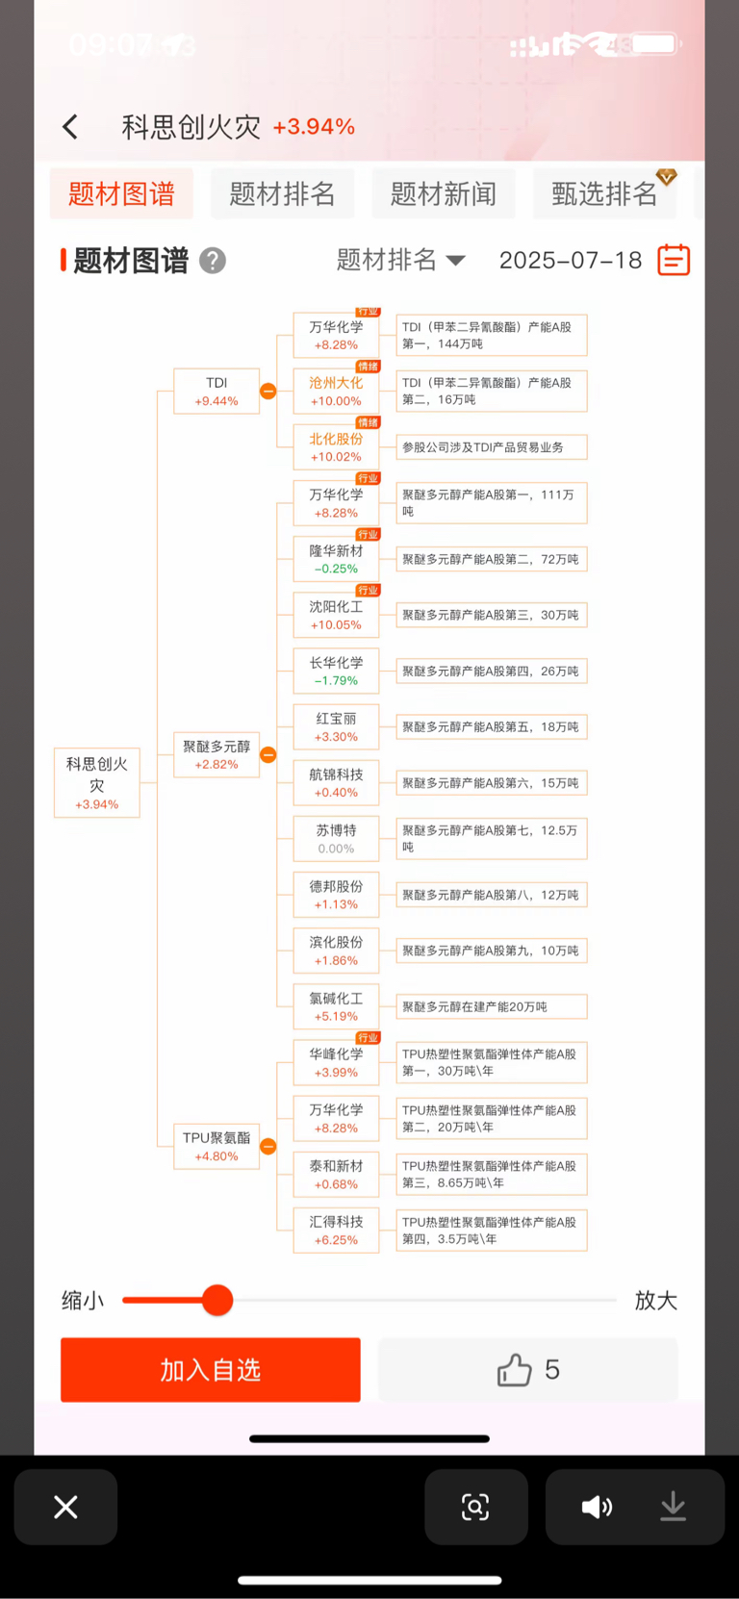The height and width of the screenshot is (1599, 739).
Task: Click the note 'TPU...第四，3.5万吨\年'
Action: click(x=492, y=1231)
